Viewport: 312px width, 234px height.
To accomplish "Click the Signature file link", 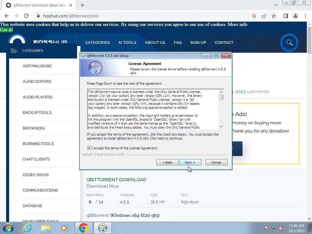I will (x=190, y=202).
